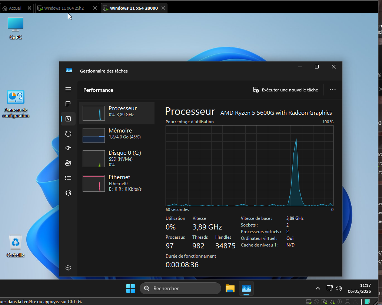Click the Processus count 97

[170, 246]
